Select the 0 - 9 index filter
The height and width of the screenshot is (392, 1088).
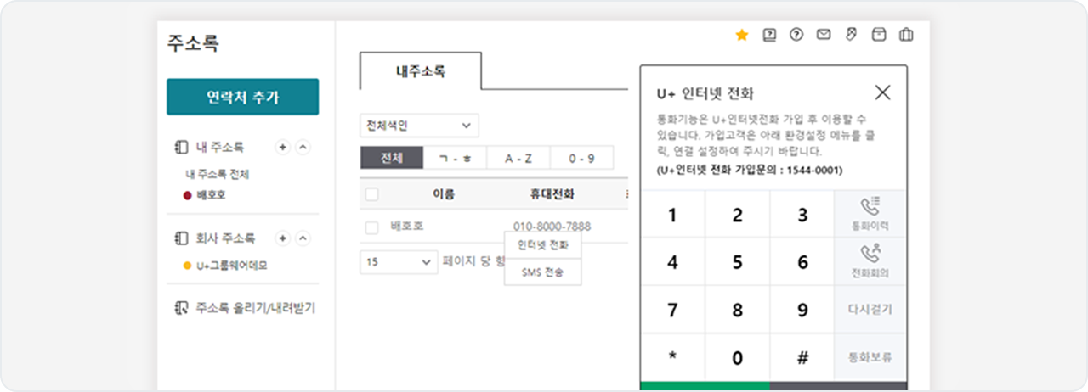point(581,158)
